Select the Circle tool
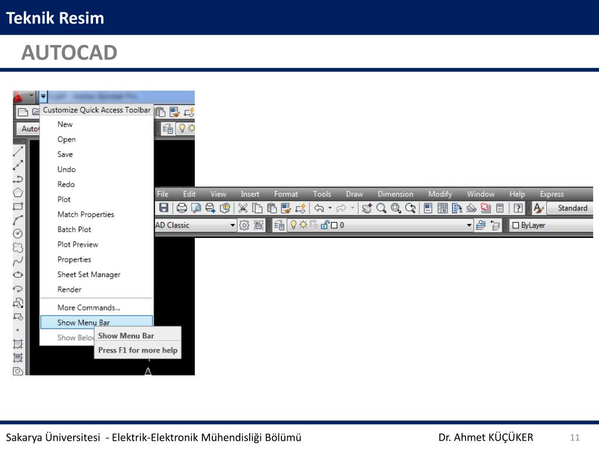This screenshot has width=599, height=449. click(x=18, y=233)
